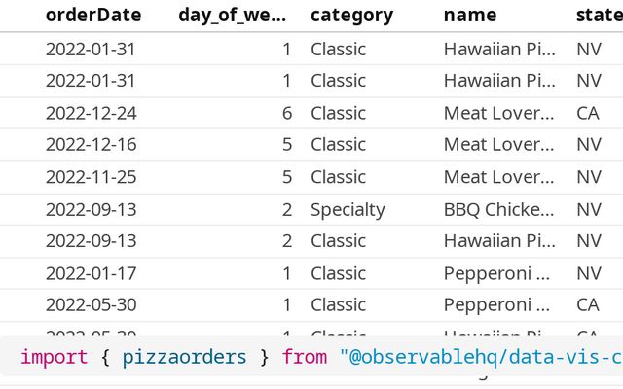Select the Specialty category cell
The image size is (623, 389).
348,209
